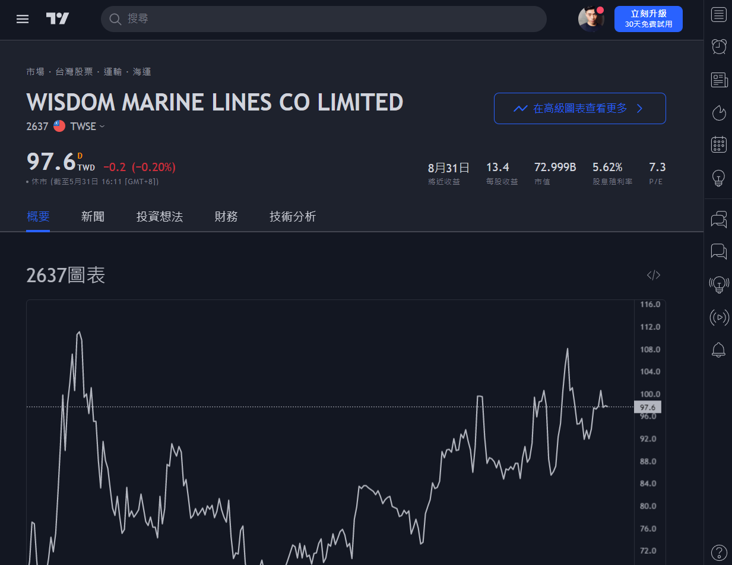The width and height of the screenshot is (732, 565).
Task: Open the calendar icon in sidebar
Action: 719,144
